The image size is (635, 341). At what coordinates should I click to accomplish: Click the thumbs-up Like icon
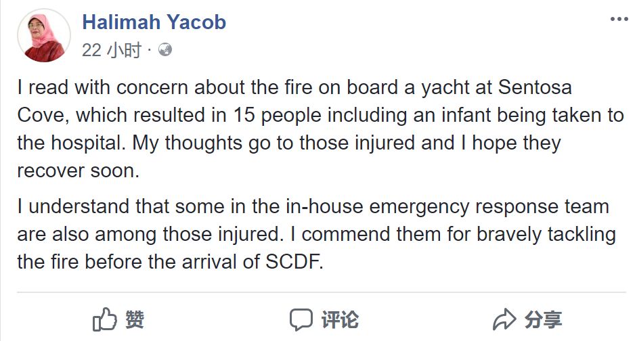[104, 319]
